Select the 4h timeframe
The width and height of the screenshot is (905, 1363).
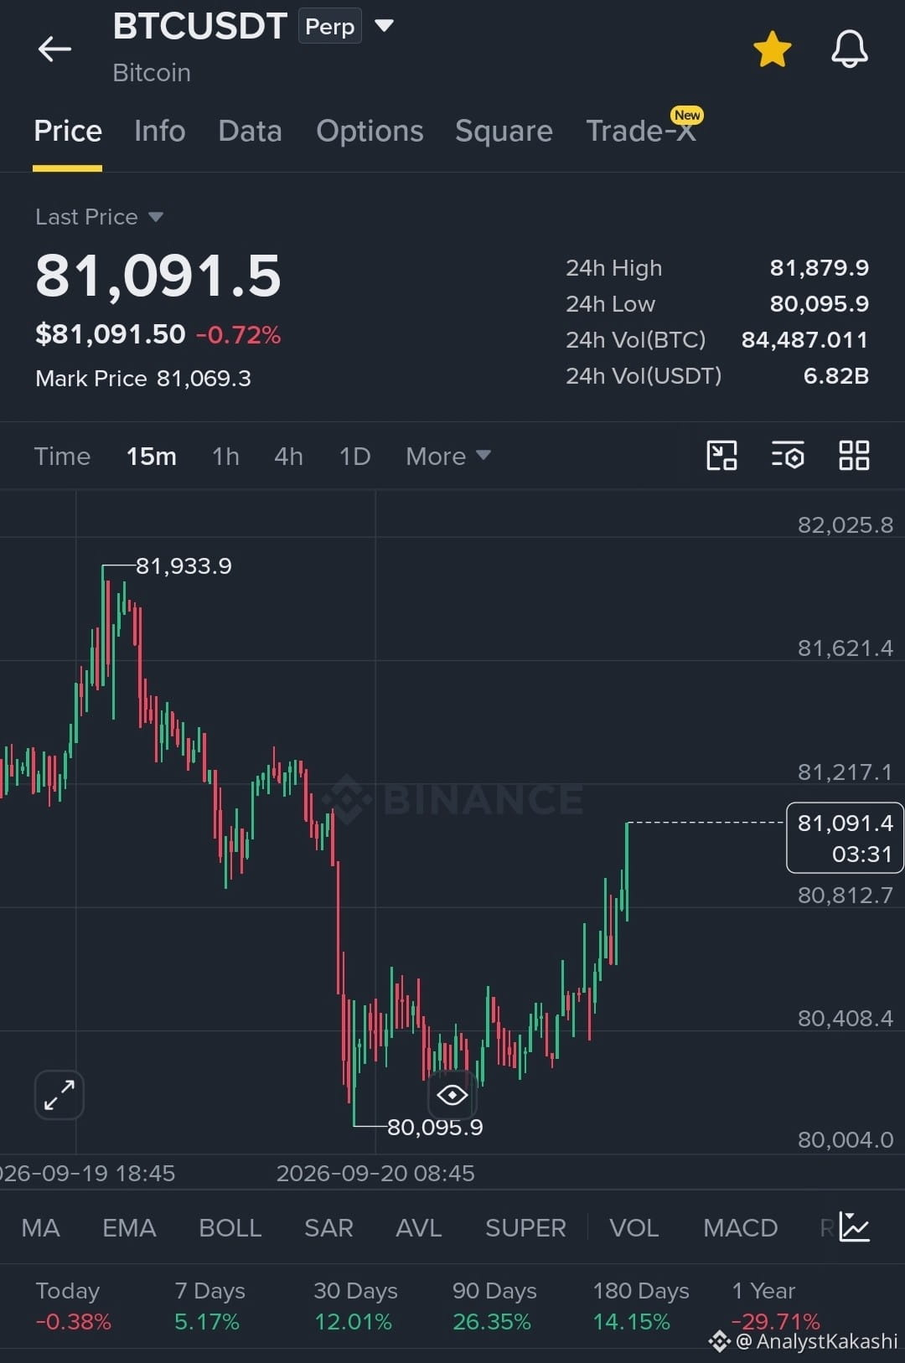coord(288,457)
